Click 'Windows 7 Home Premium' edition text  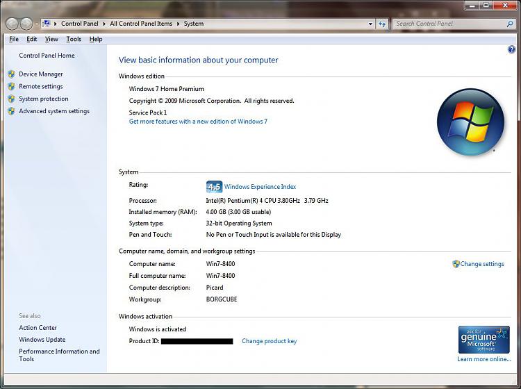[x=167, y=89]
